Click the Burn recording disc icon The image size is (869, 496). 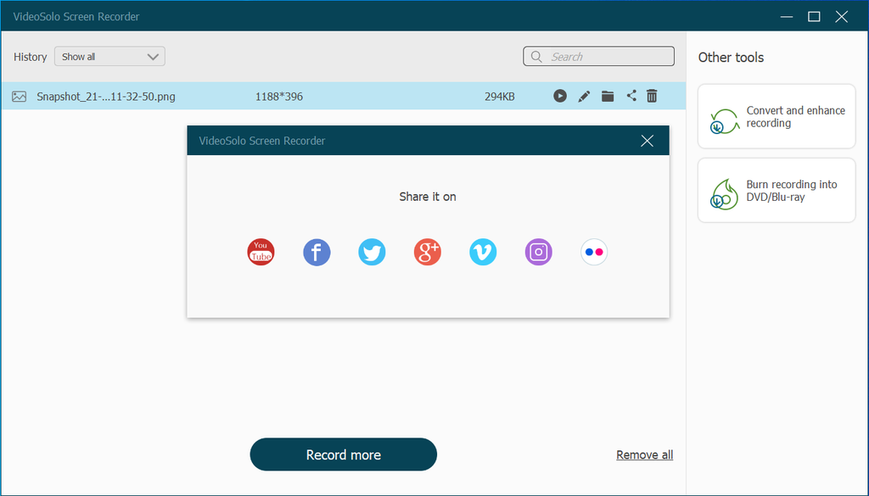coord(724,194)
